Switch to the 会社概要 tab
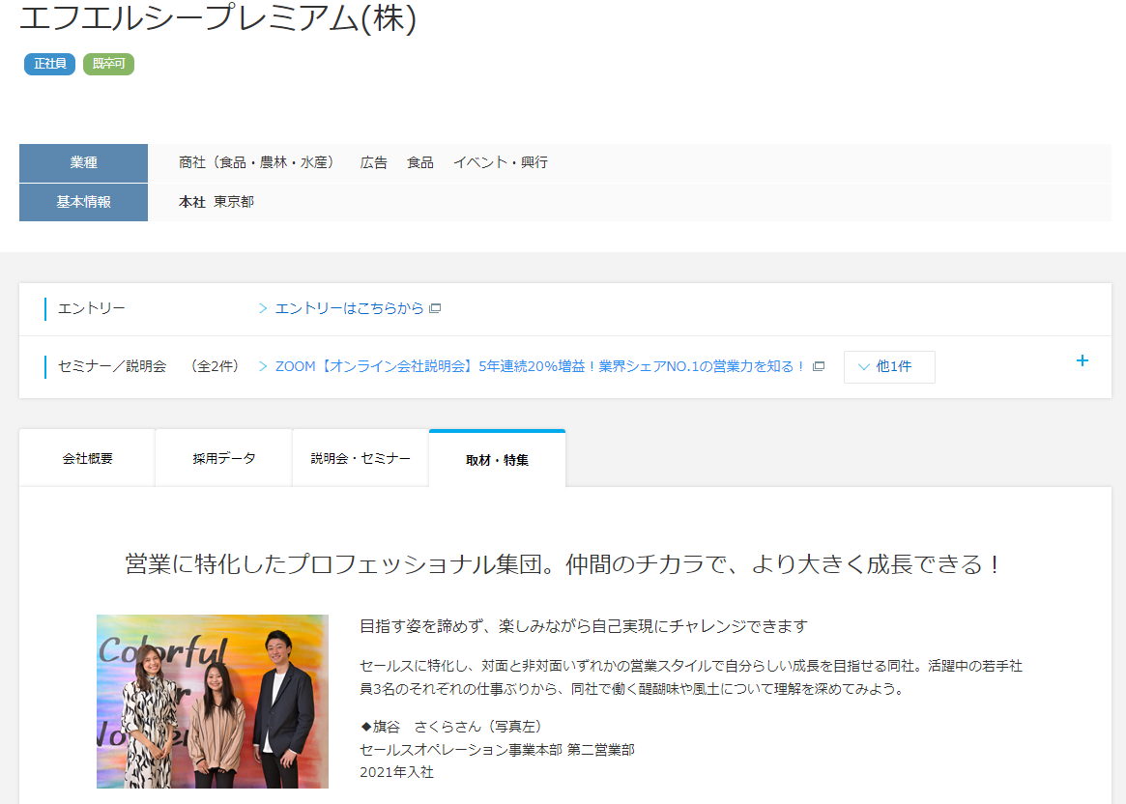Viewport: 1126px width, 804px height. pos(87,458)
